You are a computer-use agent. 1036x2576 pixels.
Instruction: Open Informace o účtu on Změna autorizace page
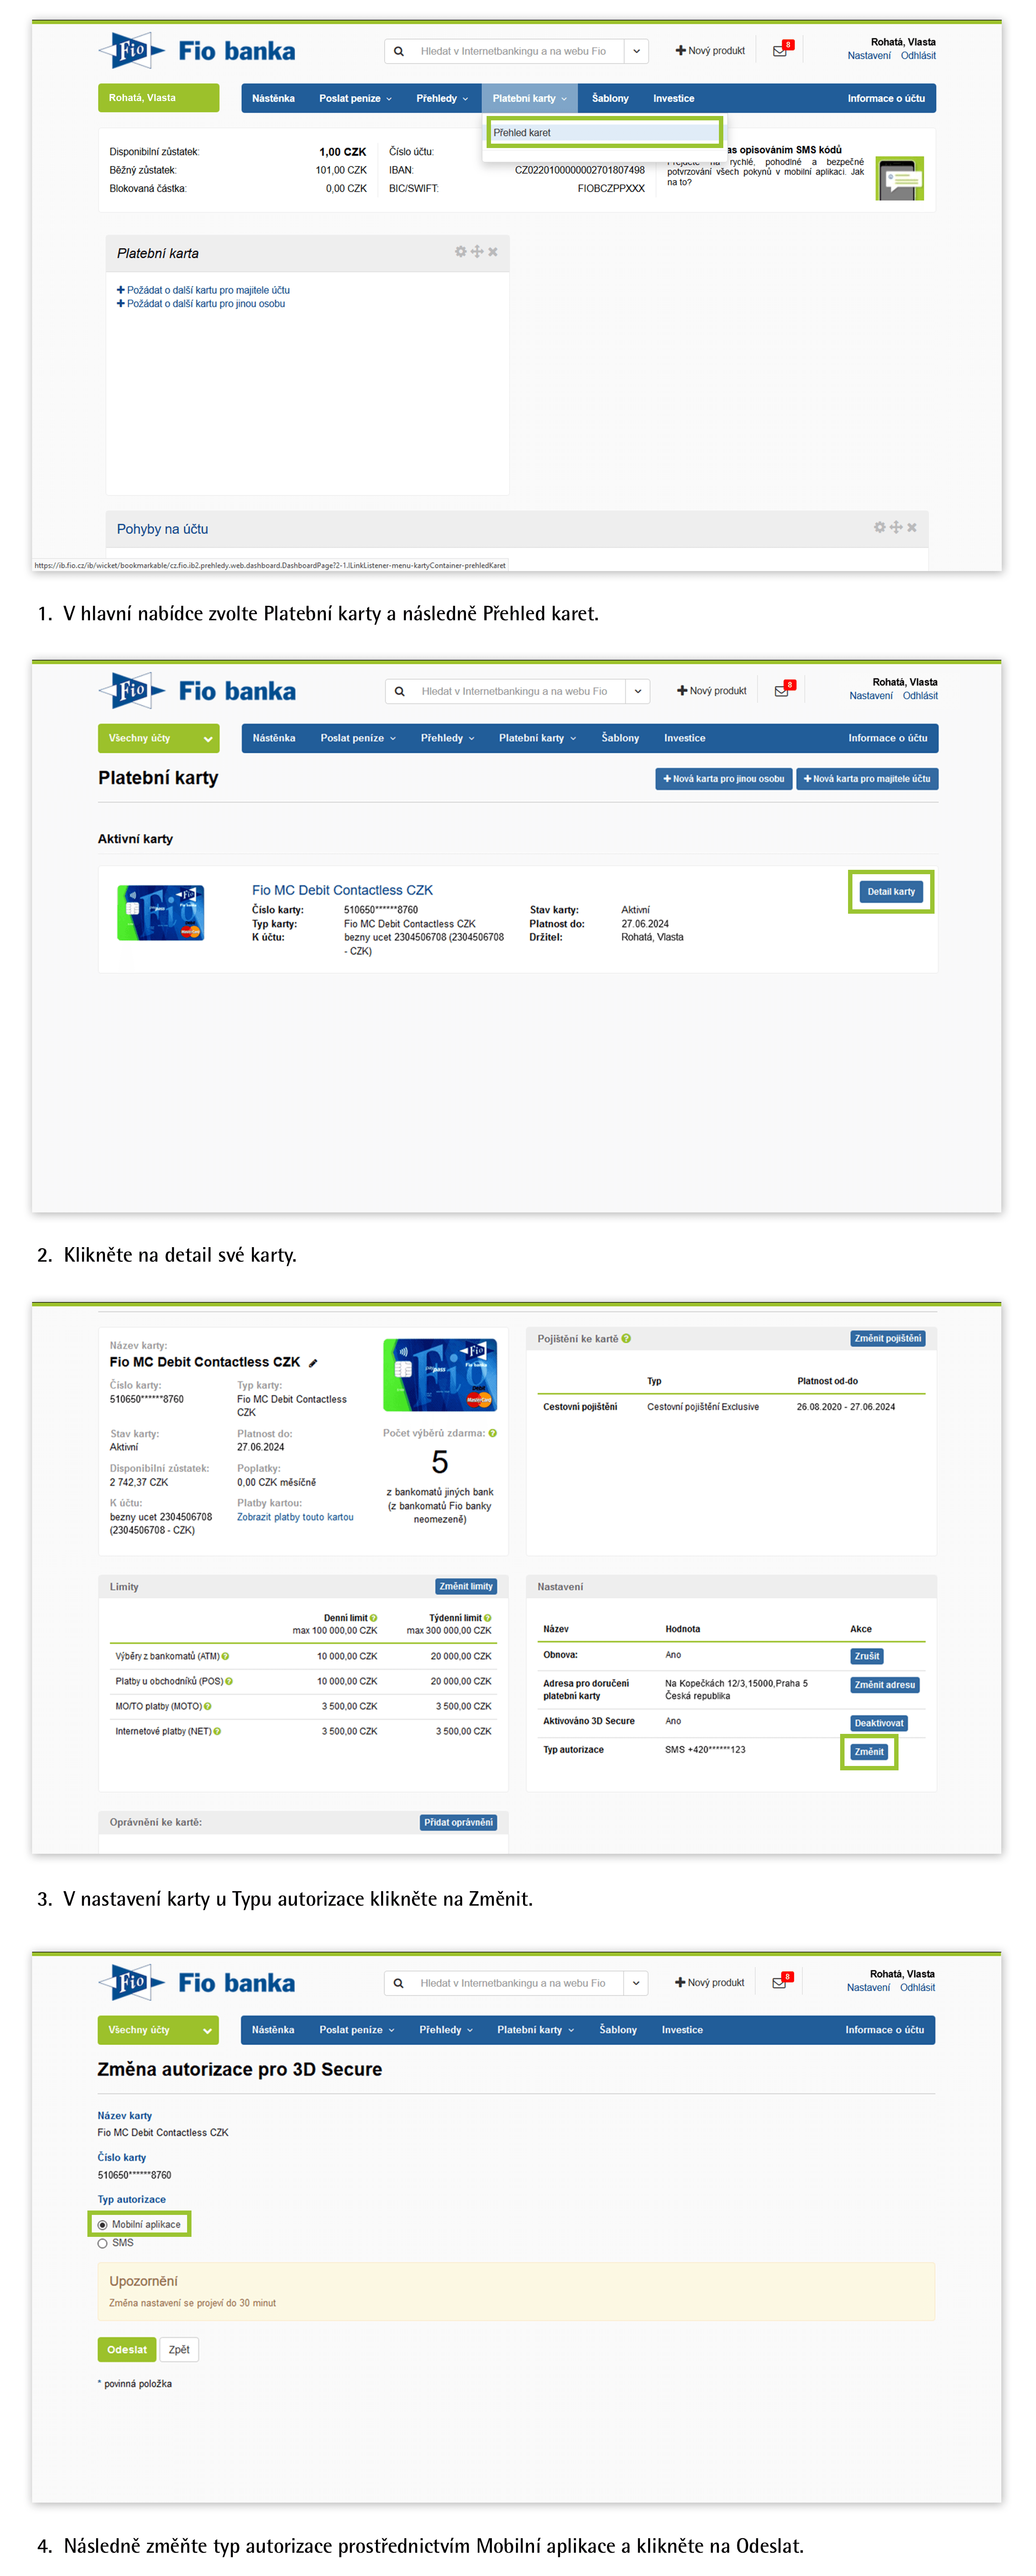coord(885,2030)
